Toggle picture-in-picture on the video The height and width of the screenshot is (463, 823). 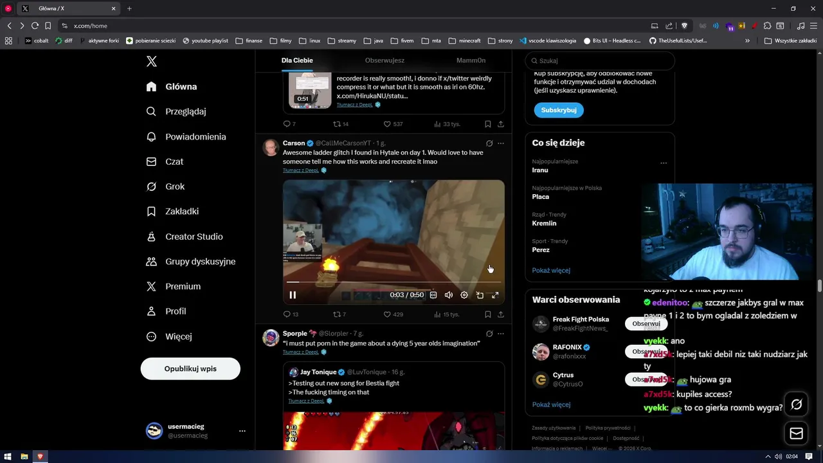point(480,295)
